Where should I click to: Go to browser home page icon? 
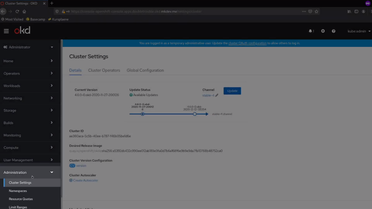[x=24, y=11]
